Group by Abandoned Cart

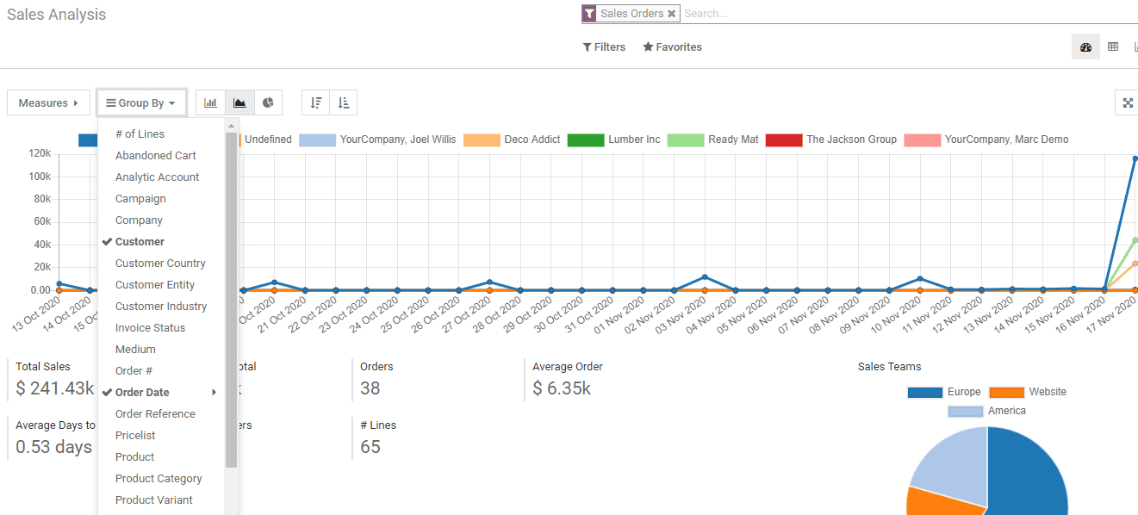(x=156, y=156)
